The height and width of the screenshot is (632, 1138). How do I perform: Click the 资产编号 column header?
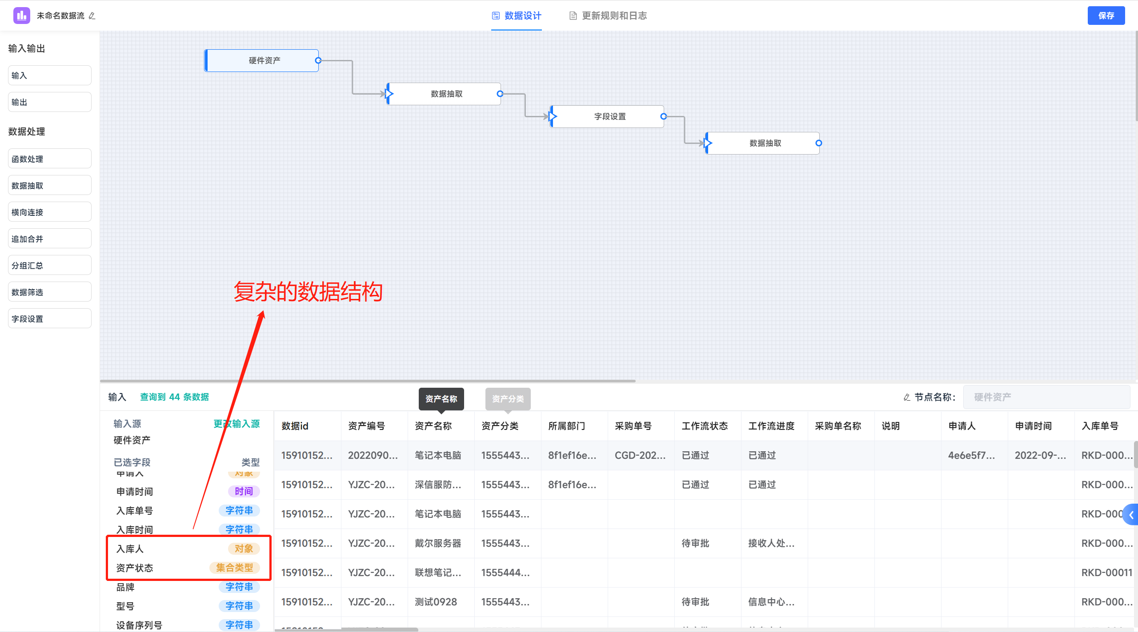374,426
